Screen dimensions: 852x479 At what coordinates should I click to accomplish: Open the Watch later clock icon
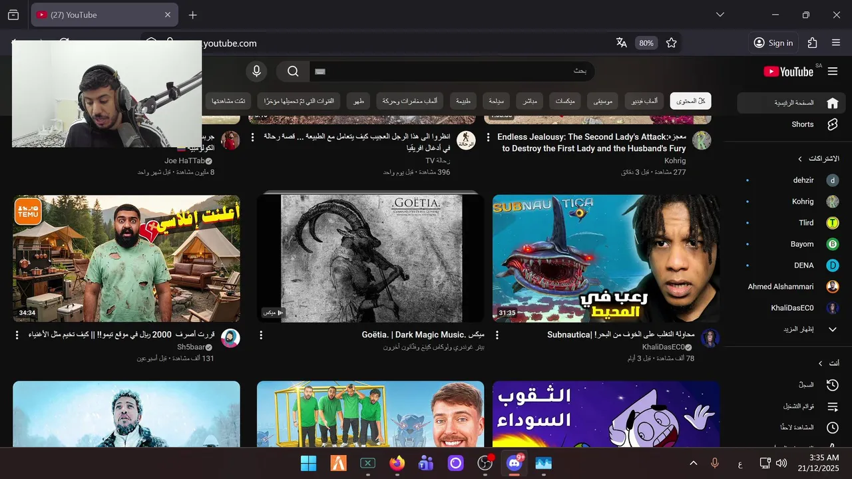point(832,428)
